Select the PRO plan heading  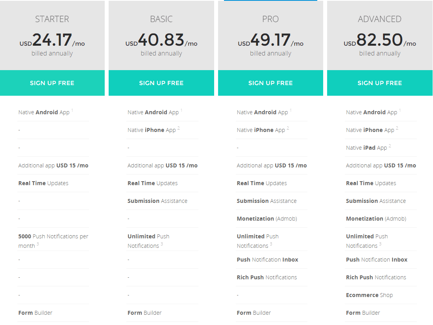[x=271, y=19]
